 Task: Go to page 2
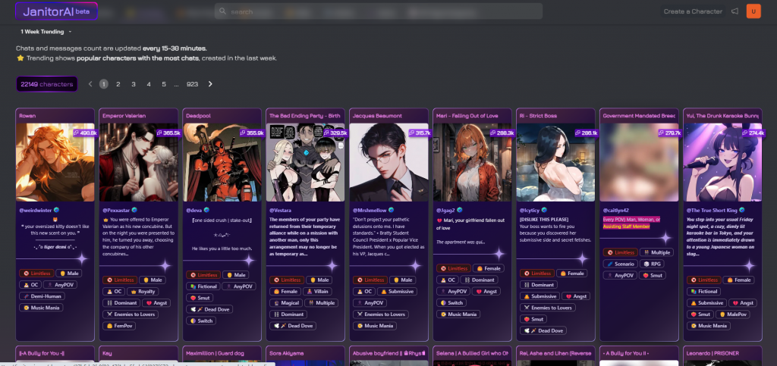pos(118,84)
